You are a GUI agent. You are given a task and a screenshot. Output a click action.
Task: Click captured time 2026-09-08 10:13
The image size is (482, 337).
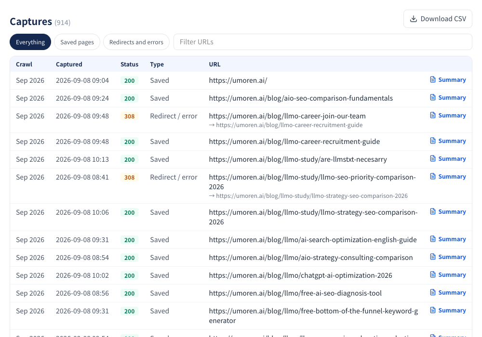[x=82, y=159]
